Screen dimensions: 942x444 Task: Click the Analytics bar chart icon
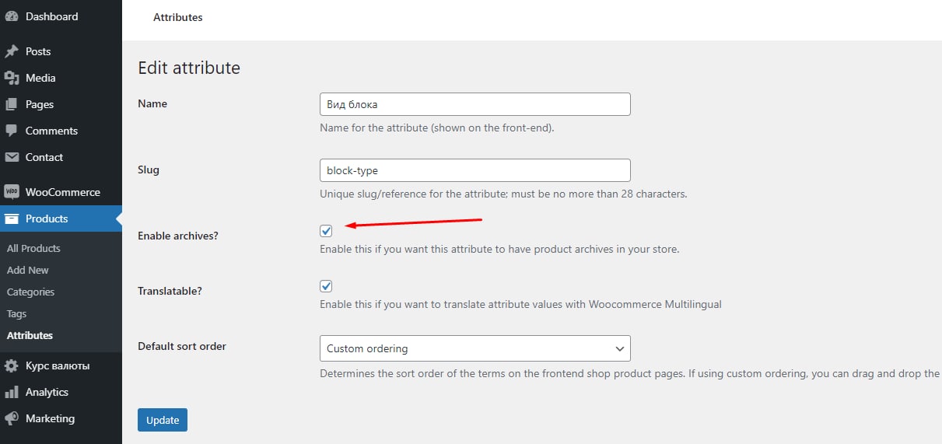12,392
